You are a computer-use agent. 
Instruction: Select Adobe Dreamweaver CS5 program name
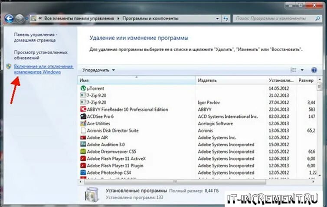[111, 152]
